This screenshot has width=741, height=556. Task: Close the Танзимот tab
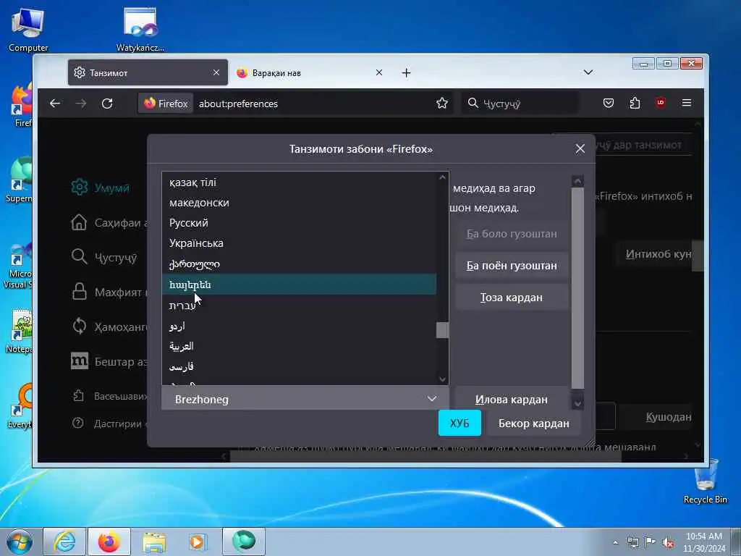click(x=216, y=73)
